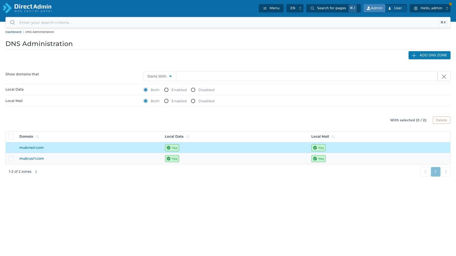Click Local Data Yes badge for mubrusr1.com
Viewport: 456px width, 256px height.
pyautogui.click(x=172, y=159)
